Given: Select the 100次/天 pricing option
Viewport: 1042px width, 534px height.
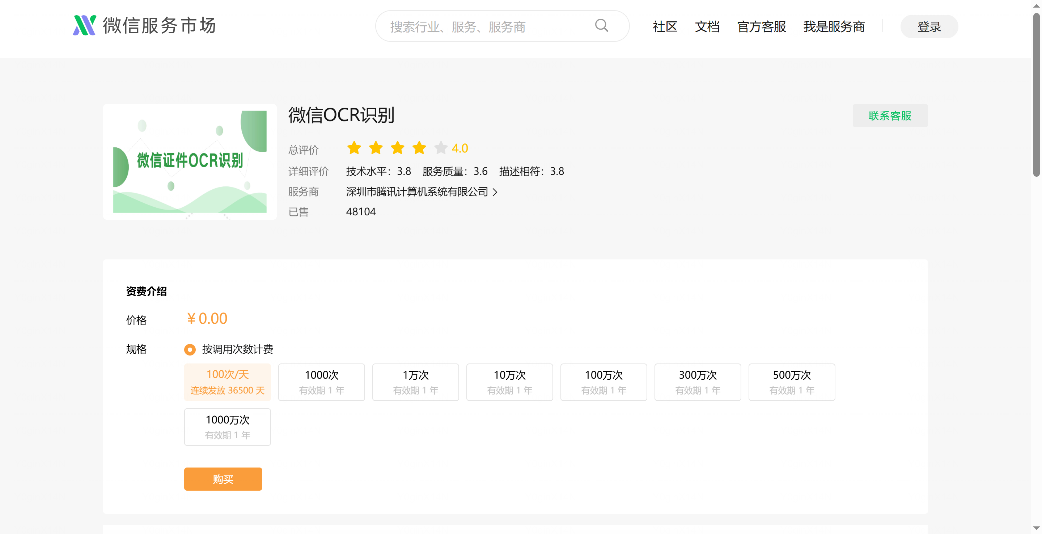Looking at the screenshot, I should tap(227, 382).
